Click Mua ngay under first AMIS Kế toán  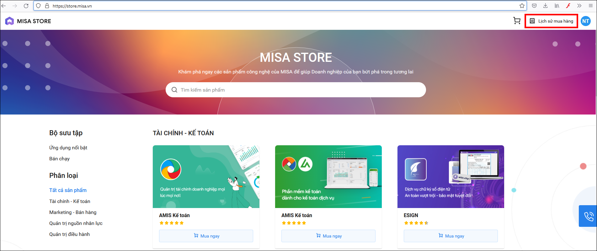point(206,236)
